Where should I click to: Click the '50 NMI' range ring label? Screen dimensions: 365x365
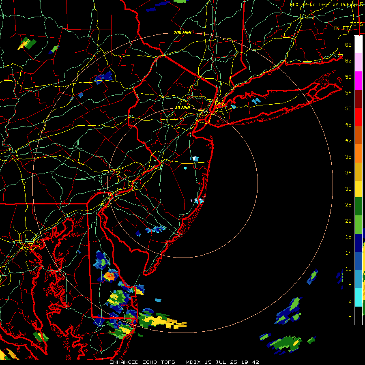(x=182, y=108)
